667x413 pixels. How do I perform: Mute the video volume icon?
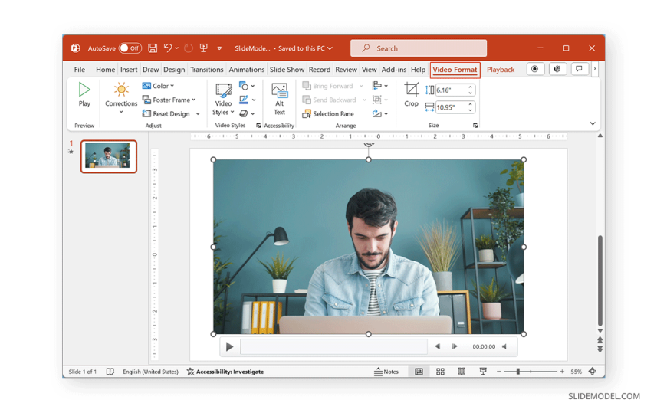point(504,346)
